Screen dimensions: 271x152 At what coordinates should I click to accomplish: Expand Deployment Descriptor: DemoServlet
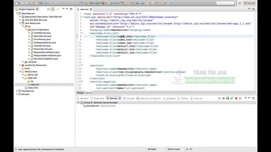click(x=20, y=17)
